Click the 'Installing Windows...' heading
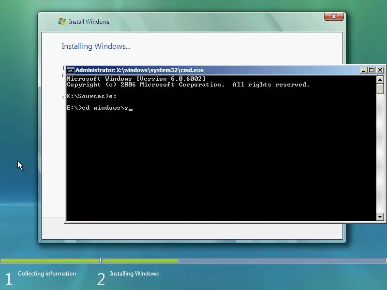Viewport: 387px width, 290px height. (x=96, y=46)
